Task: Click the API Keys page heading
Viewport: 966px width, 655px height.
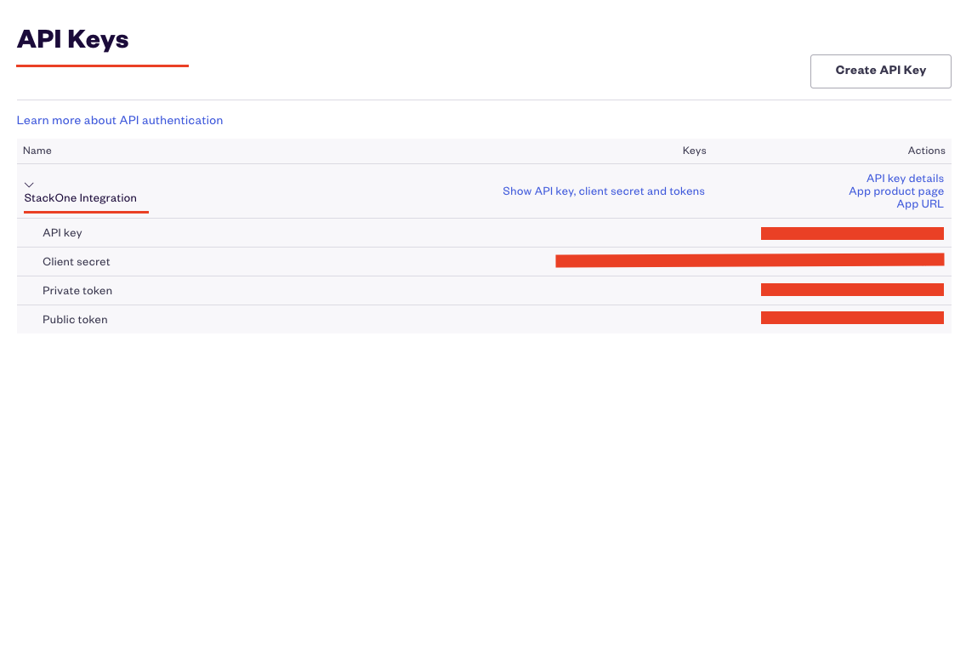Action: 72,39
